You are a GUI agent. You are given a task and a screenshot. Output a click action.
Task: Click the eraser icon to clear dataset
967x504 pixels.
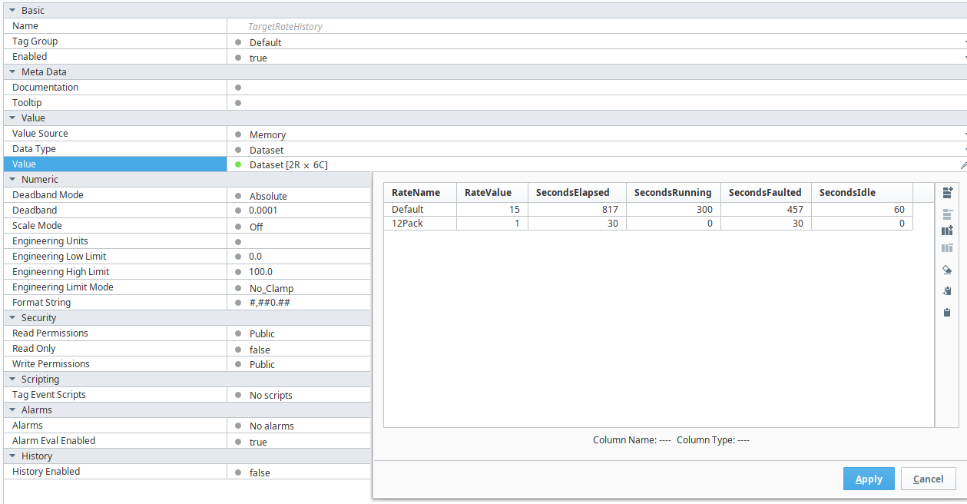point(947,270)
